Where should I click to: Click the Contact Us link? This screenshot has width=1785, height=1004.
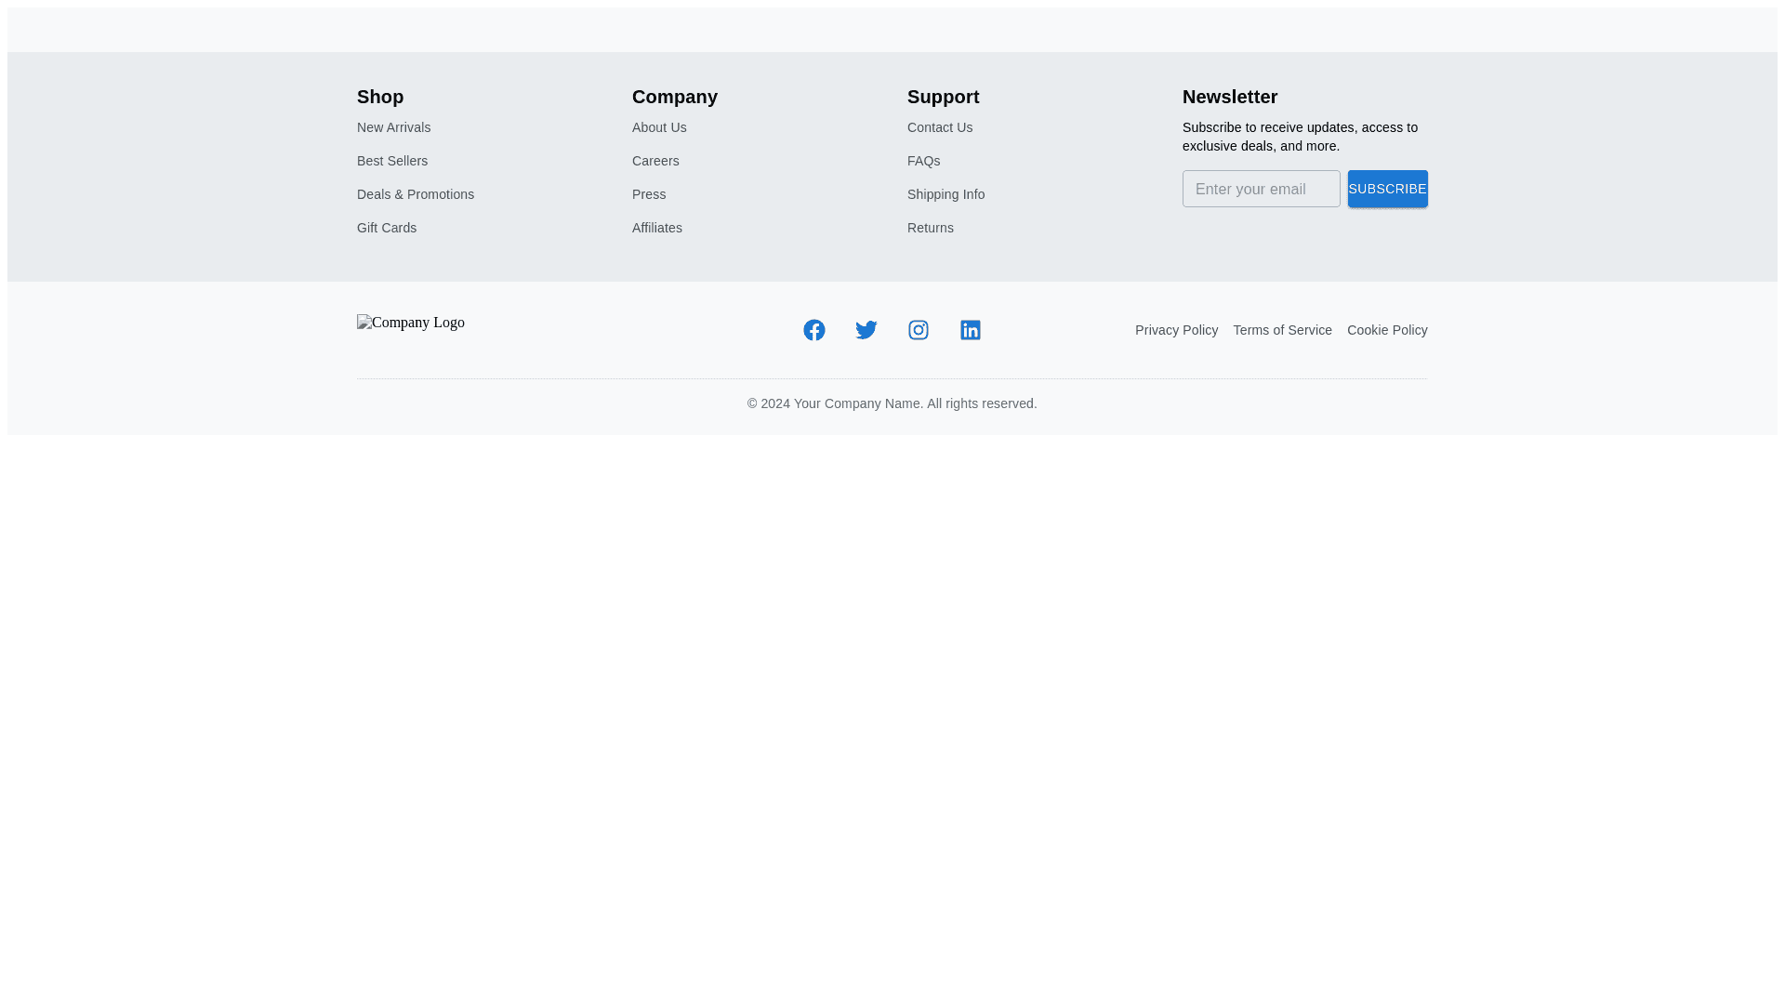[940, 127]
